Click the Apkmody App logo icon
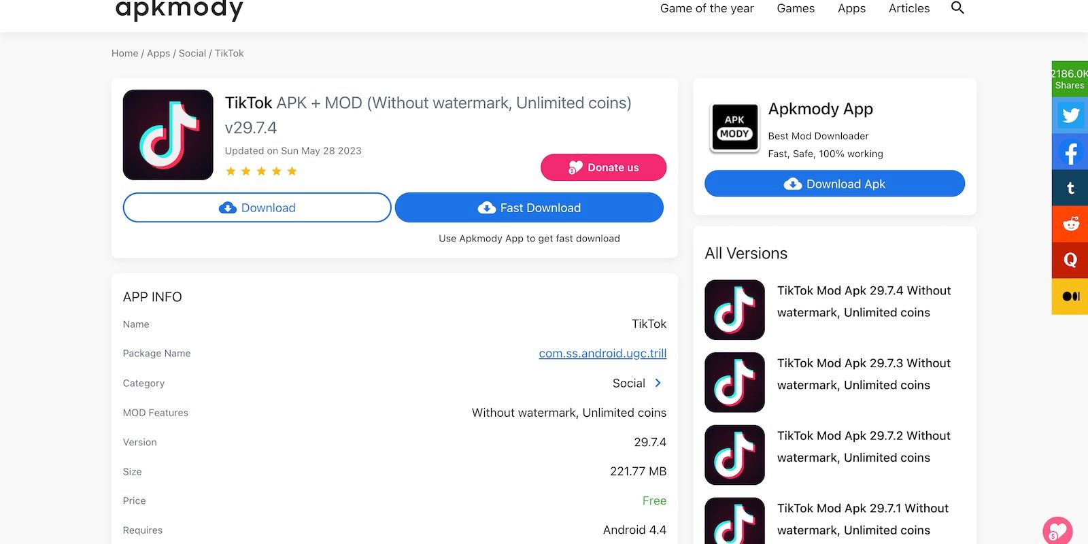 click(x=734, y=127)
